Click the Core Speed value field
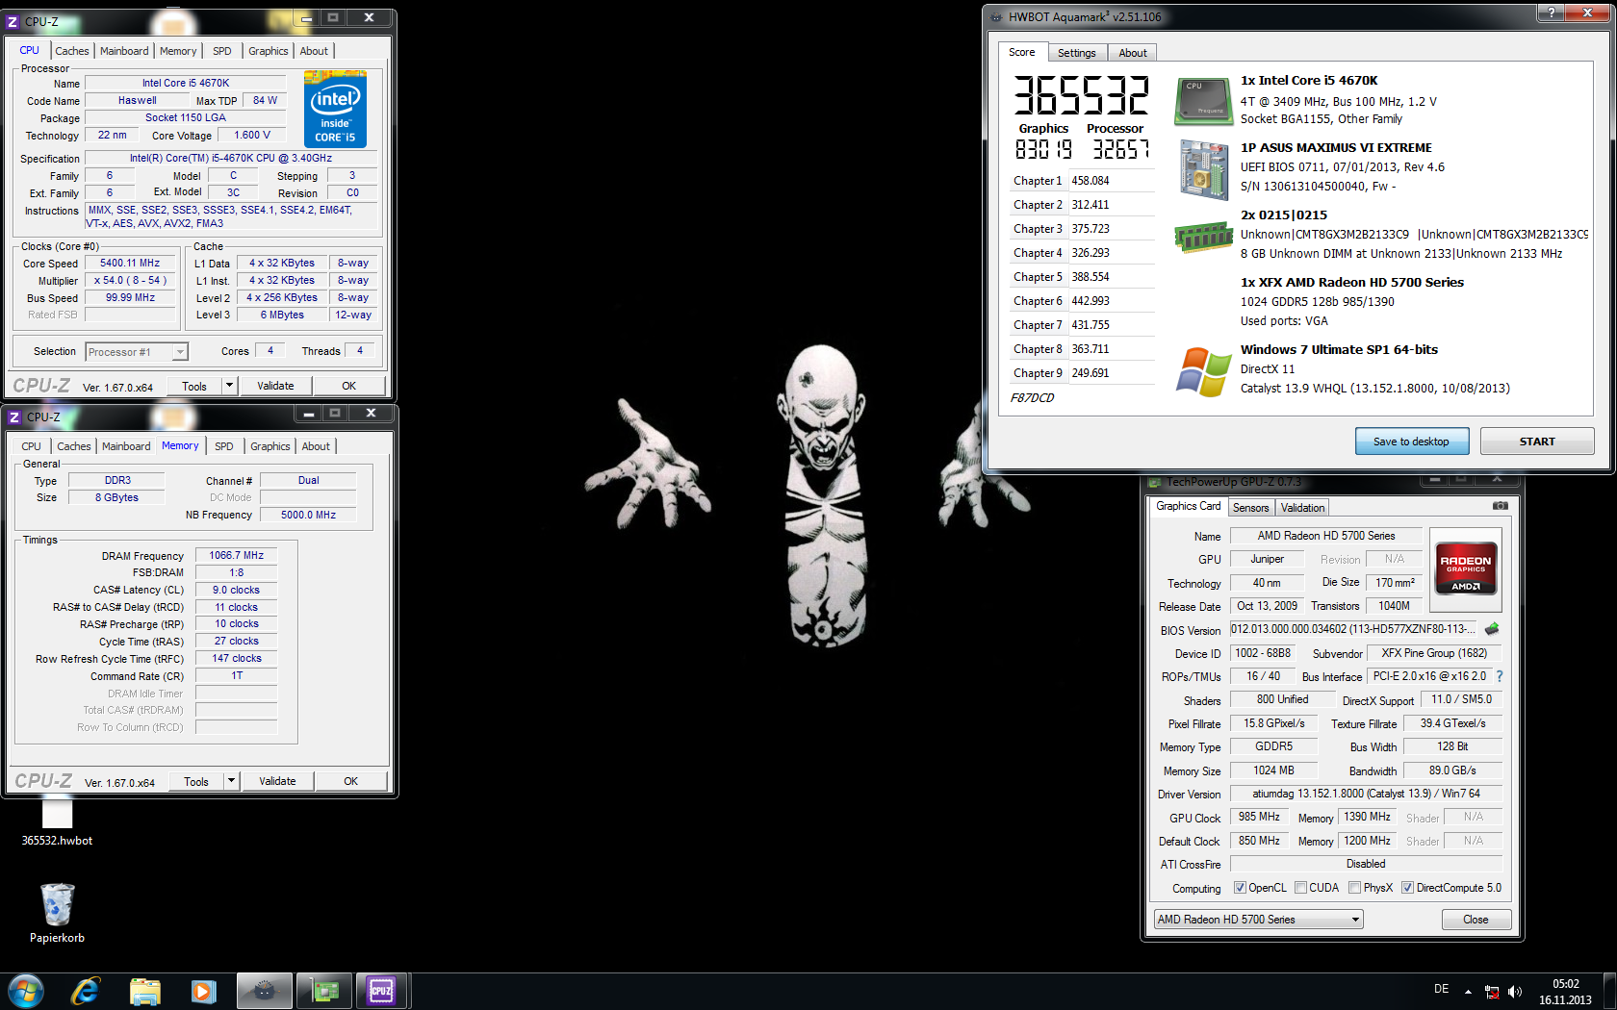The image size is (1617, 1010). tap(130, 264)
